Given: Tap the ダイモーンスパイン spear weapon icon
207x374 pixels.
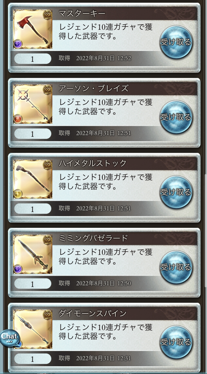Looking at the screenshot, I should pyautogui.click(x=33, y=329).
